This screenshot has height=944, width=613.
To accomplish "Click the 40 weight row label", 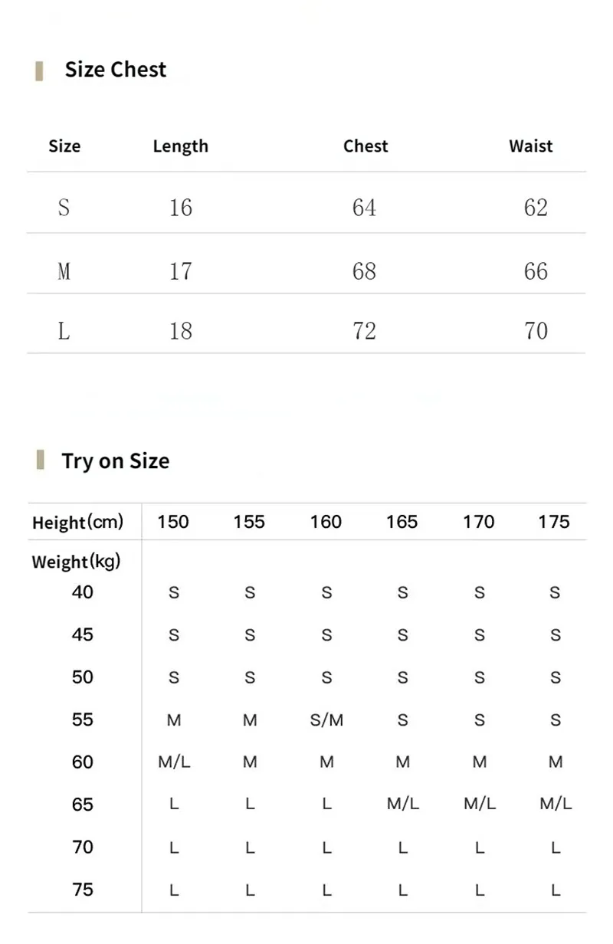I will tap(82, 592).
